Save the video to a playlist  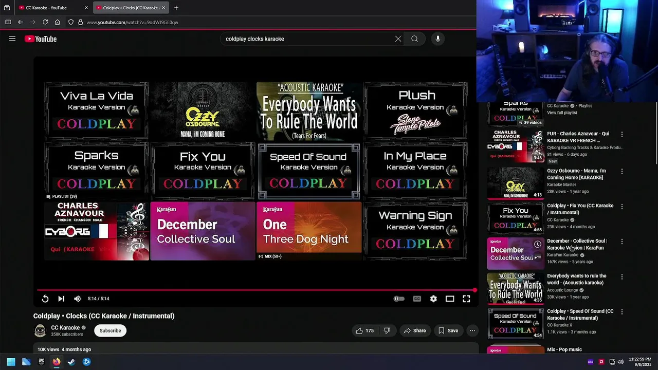448,330
